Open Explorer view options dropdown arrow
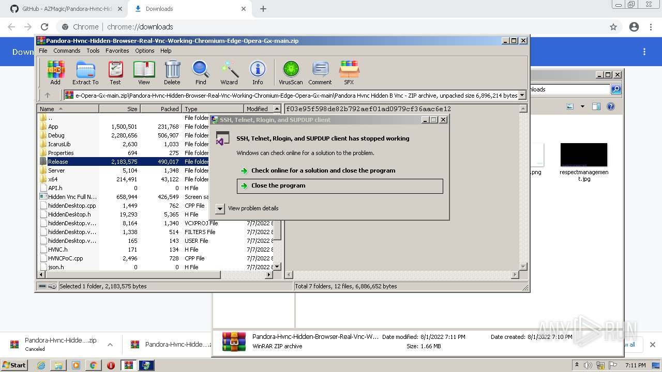 582,106
